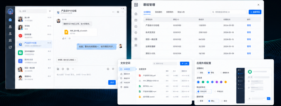
Task: Switch to the 我创建的 tab
Action: point(159,12)
